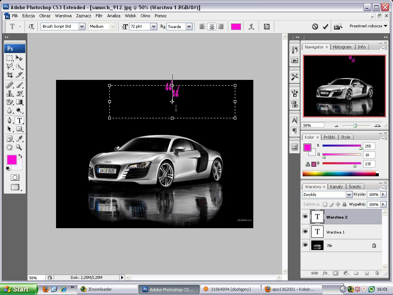Image resolution: width=393 pixels, height=295 pixels.
Task: Switch to the Histogram tab
Action: [342, 47]
